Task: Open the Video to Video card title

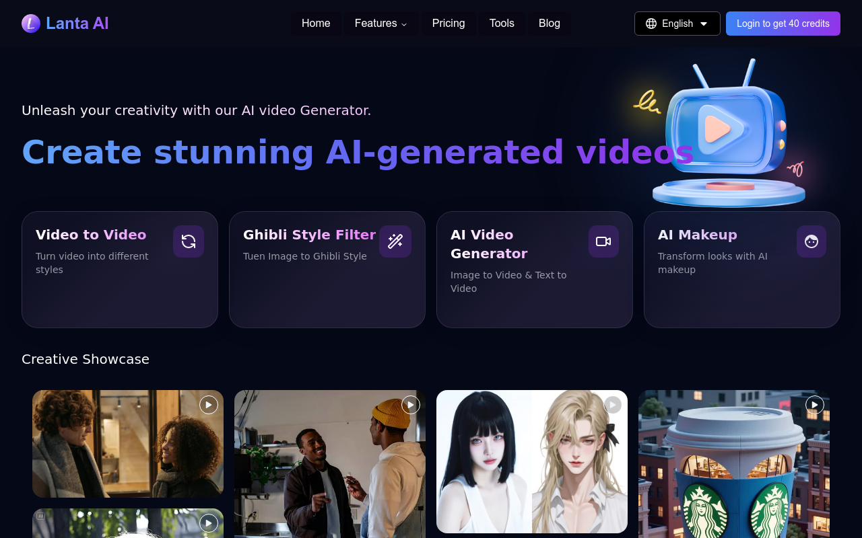Action: (x=91, y=235)
